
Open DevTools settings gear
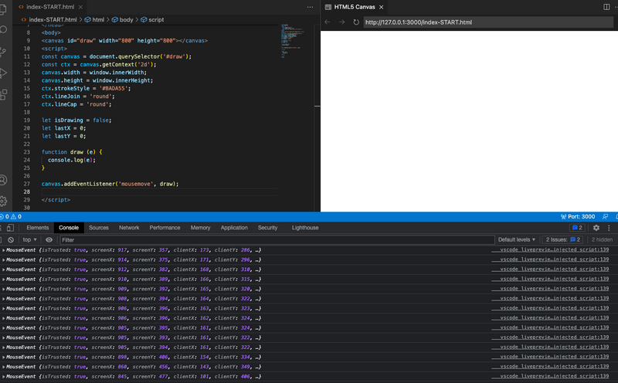596,228
